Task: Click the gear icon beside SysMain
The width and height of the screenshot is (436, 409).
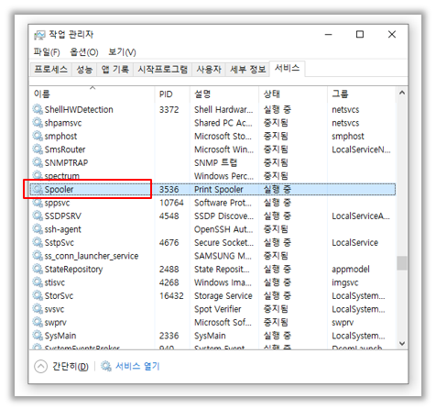Action: tap(38, 336)
